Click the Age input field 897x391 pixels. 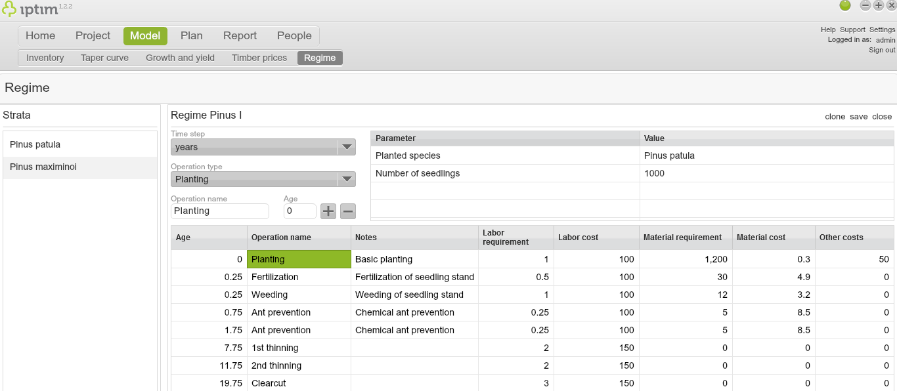tap(299, 211)
